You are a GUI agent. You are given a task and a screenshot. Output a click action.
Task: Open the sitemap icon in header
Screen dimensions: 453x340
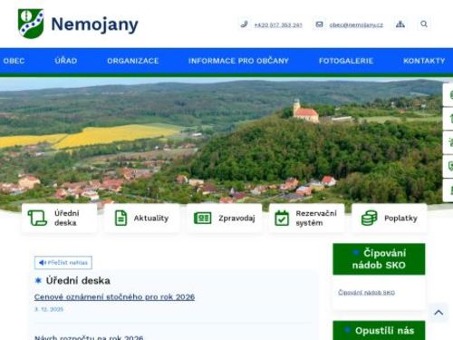coord(400,24)
